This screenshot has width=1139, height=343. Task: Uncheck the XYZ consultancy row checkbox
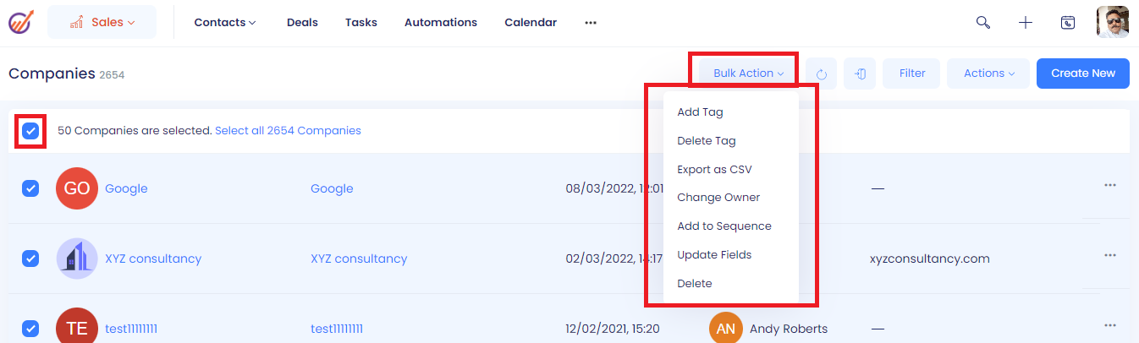pos(30,259)
